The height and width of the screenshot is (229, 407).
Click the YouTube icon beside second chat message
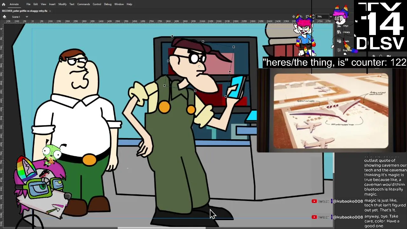(314, 217)
